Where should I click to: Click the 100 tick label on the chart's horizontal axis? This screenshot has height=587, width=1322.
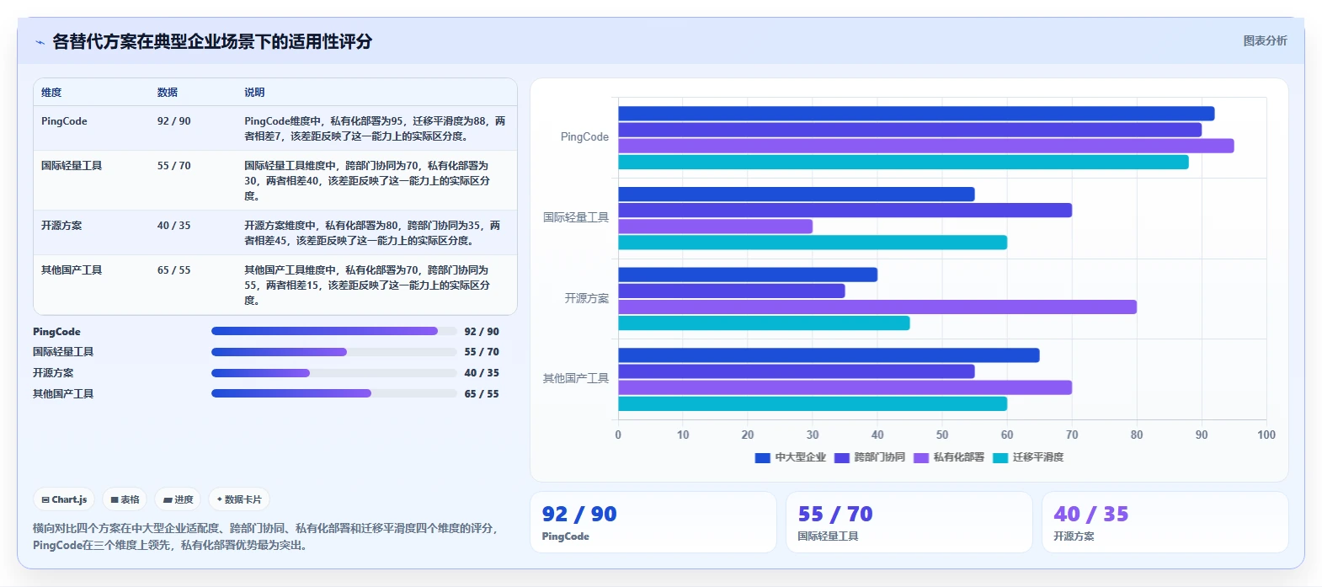(1266, 435)
